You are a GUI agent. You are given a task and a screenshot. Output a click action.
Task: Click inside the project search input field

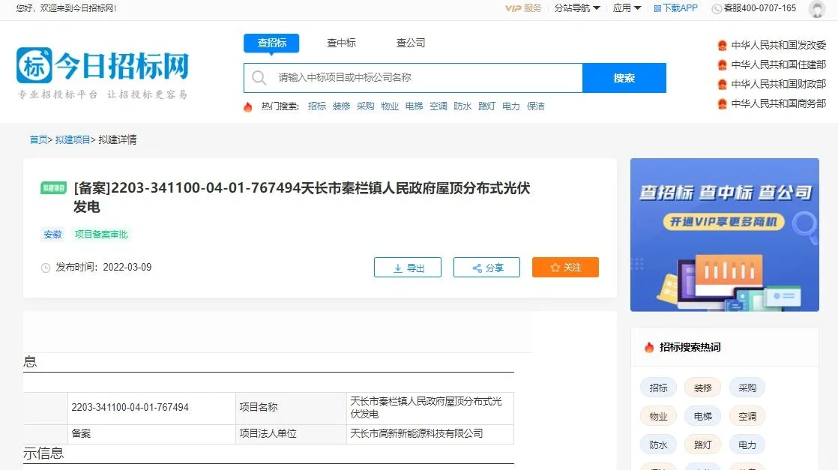(x=412, y=77)
